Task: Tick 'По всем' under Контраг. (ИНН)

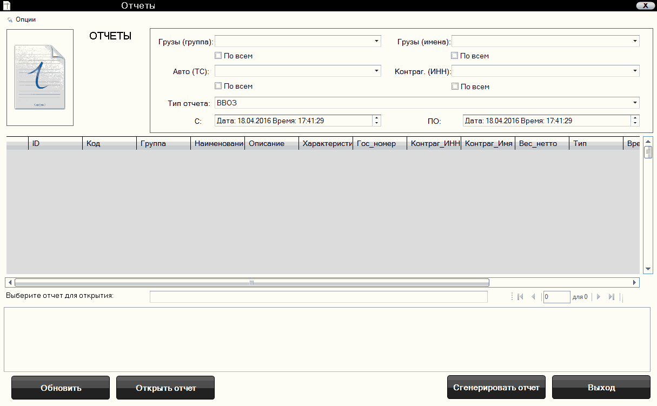Action: point(455,86)
